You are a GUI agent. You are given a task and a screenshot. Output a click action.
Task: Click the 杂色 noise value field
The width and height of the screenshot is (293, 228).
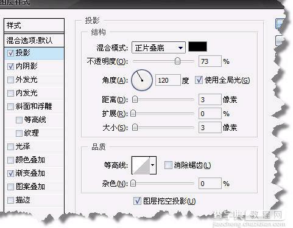pos(210,184)
